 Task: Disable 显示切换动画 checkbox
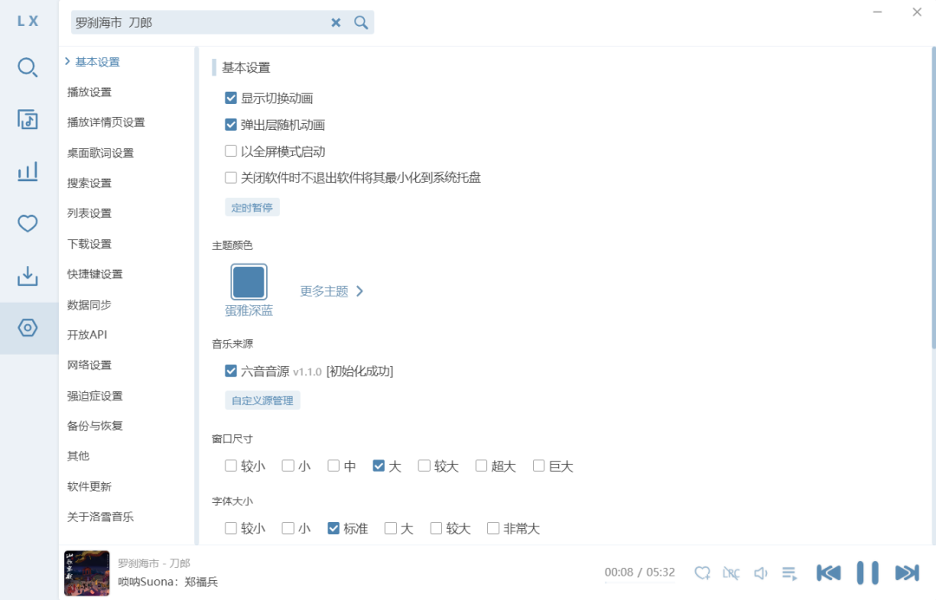coord(231,98)
